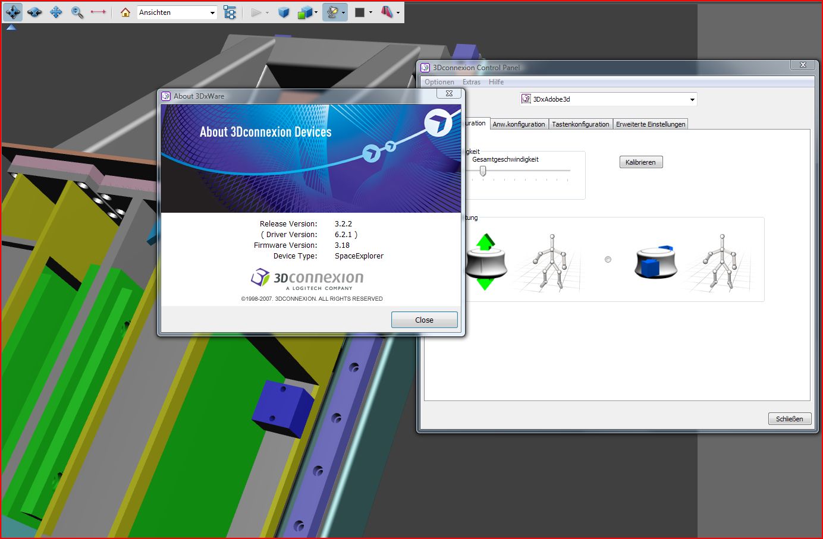Open the cross section dropdown arrow
Screen dimensions: 823x539
(398, 12)
